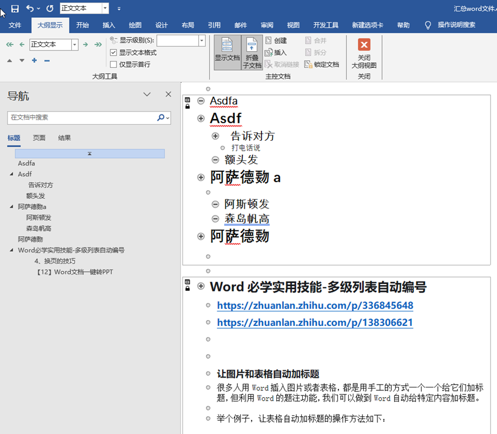497x434 pixels.
Task: Open outline level dropdown showing 正文文本
Action: click(75, 45)
